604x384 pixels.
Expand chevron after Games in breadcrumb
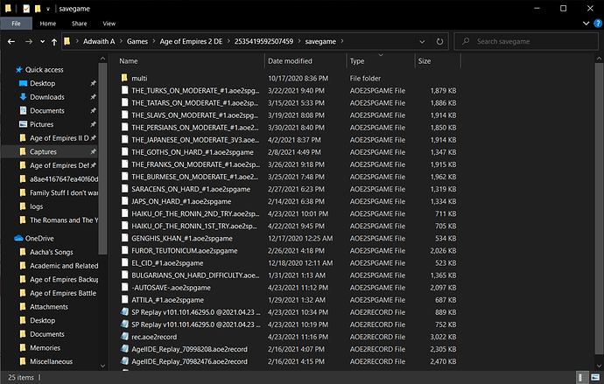tap(154, 42)
